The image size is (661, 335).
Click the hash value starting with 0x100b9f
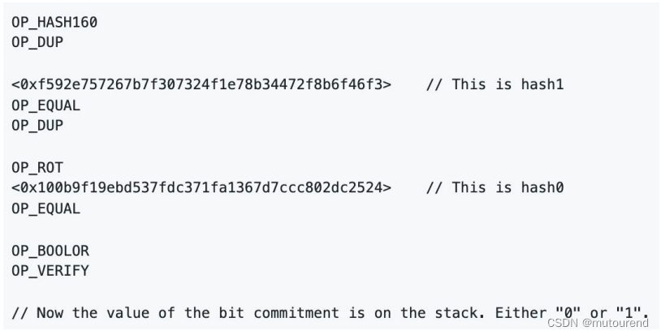(201, 188)
